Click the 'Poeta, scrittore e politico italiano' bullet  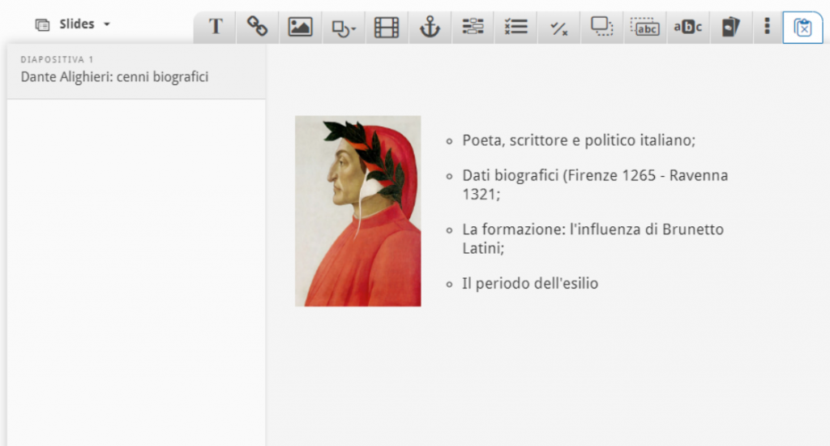tap(579, 140)
